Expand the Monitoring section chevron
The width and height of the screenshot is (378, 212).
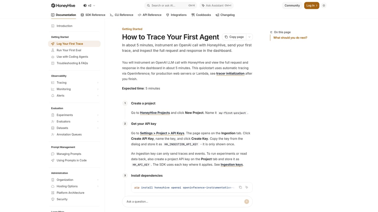coord(98,89)
